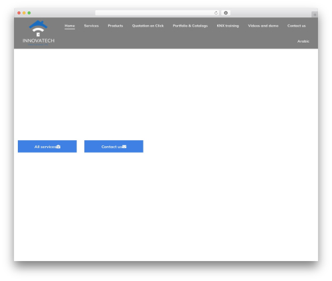Click Contact us in the top navigation
This screenshot has height=281, width=332.
[x=296, y=26]
